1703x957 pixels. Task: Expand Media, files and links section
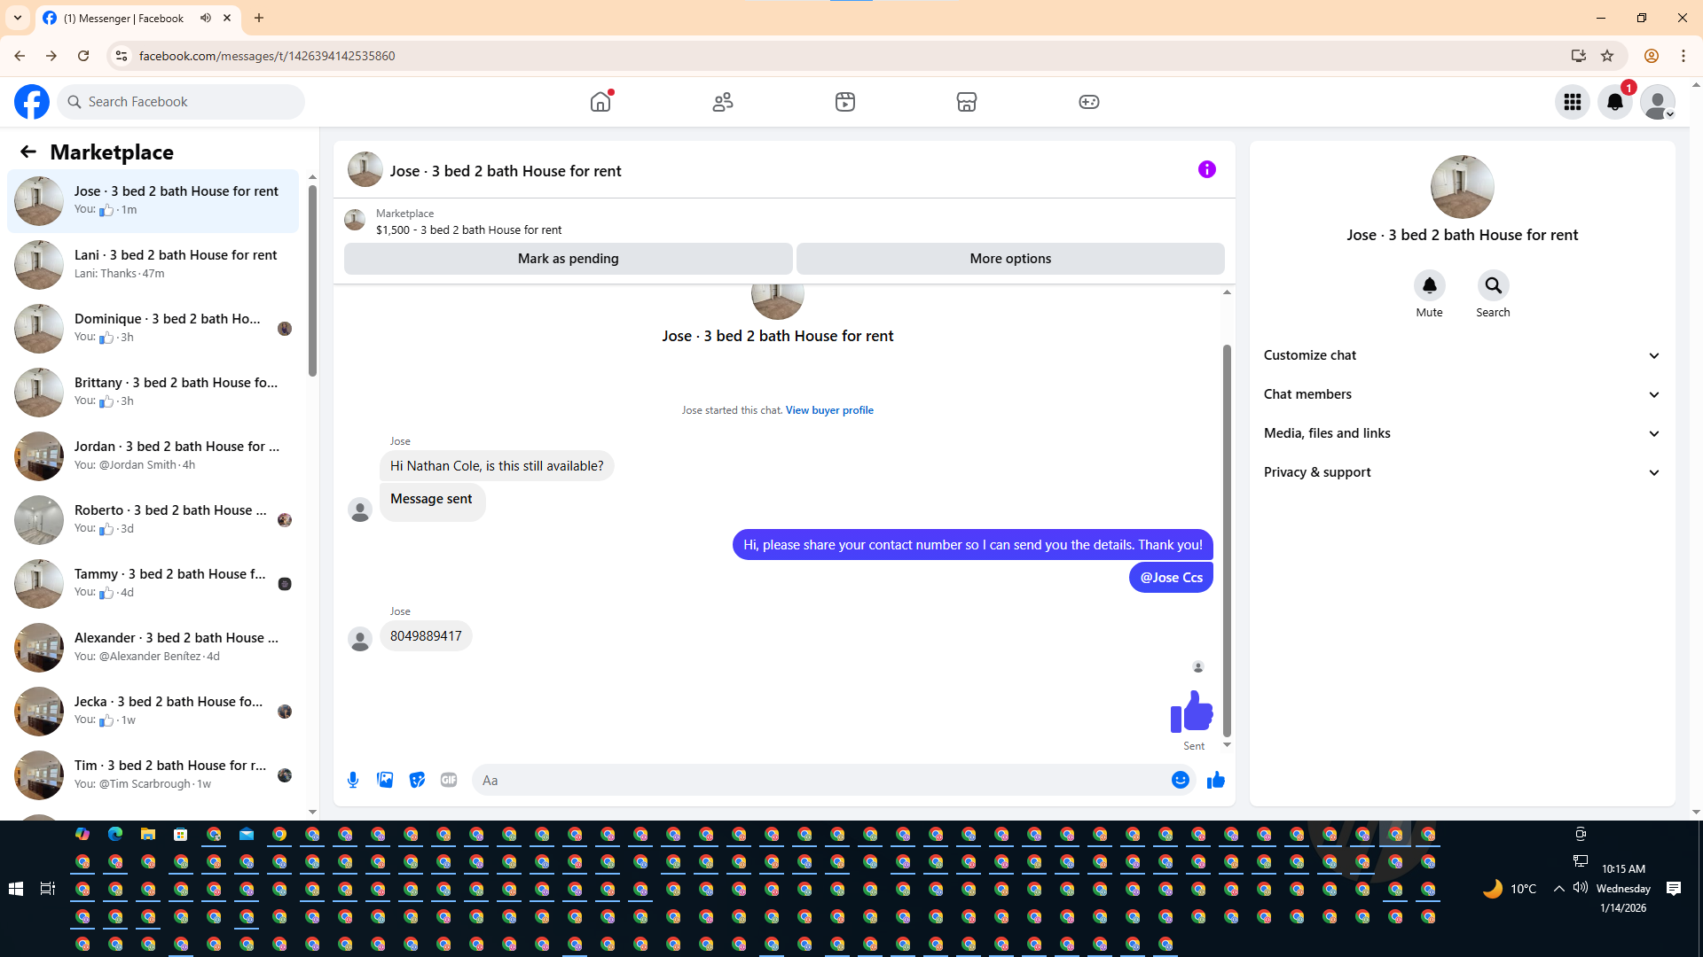point(1462,433)
